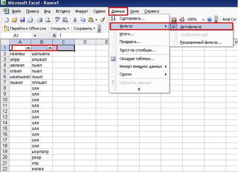This screenshot has height=172, width=238.
Task: Choose Расширенный фильтр...
Action: tap(202, 43)
